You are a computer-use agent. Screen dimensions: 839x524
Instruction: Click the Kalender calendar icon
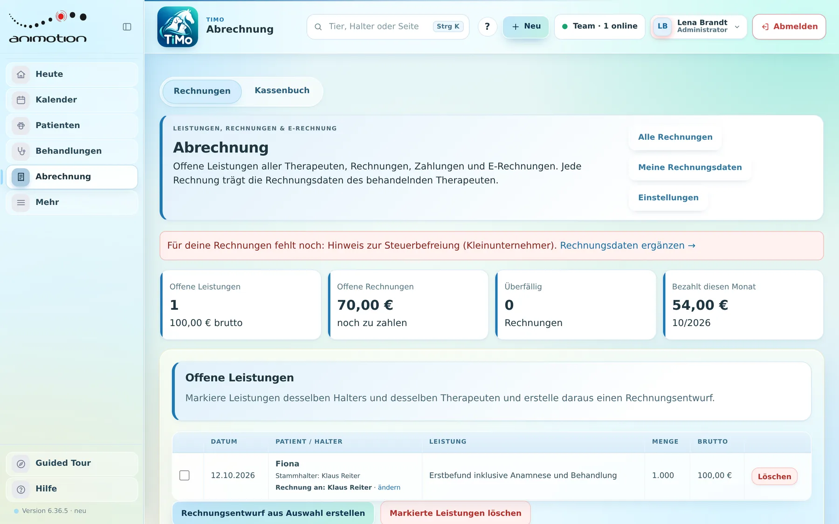pyautogui.click(x=21, y=100)
